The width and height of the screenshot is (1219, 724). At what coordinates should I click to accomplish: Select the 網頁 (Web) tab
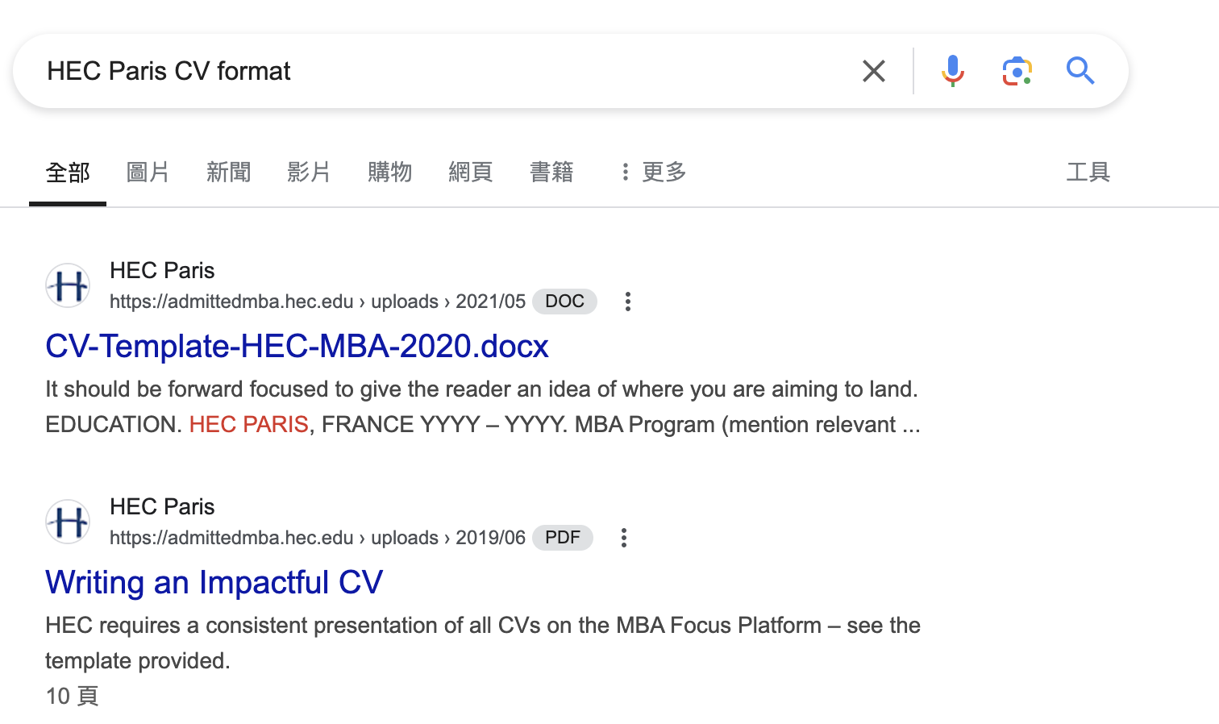pyautogui.click(x=470, y=172)
